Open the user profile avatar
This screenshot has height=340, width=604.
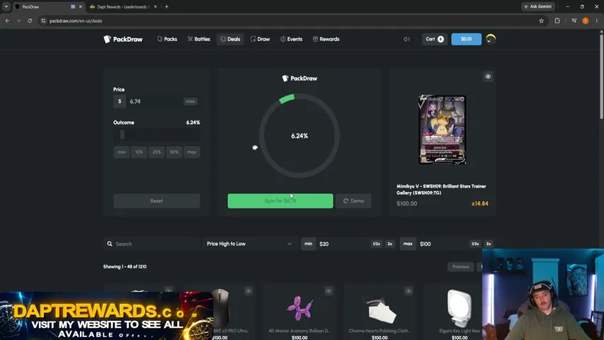[491, 39]
